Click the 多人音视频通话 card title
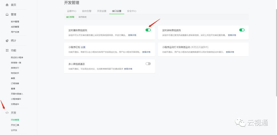Image resolution: width=277 pixels, height=135 pixels. pyautogui.click(x=76, y=64)
